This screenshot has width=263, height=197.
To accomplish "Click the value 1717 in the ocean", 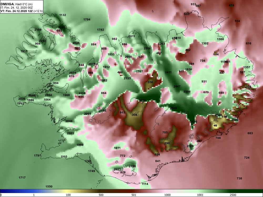I will [22, 178].
